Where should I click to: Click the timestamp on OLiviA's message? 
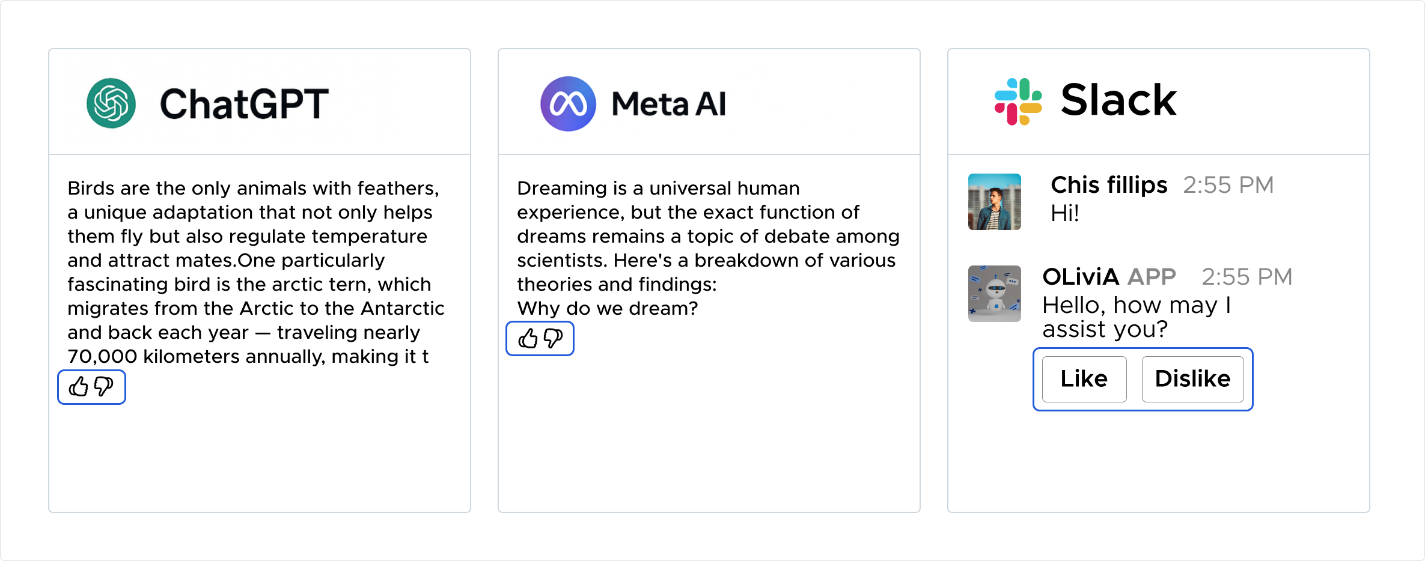tap(1247, 277)
